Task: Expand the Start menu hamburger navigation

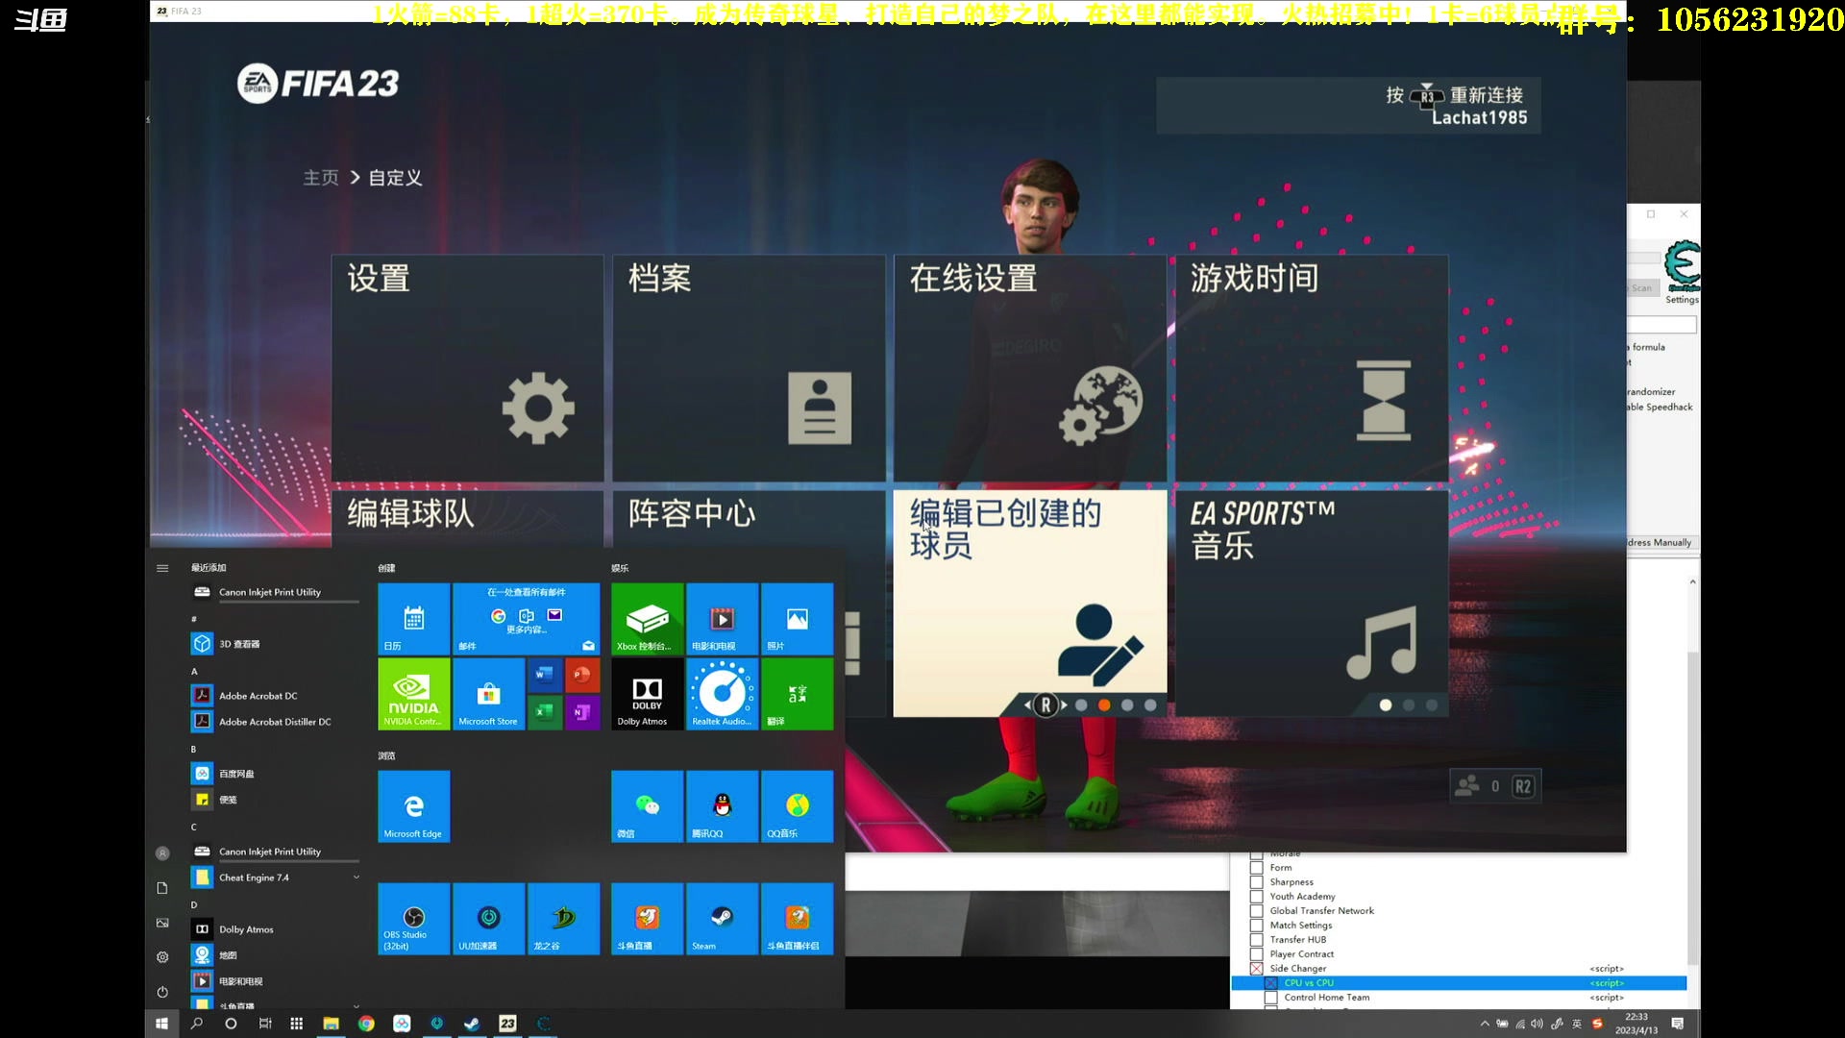Action: coord(162,568)
